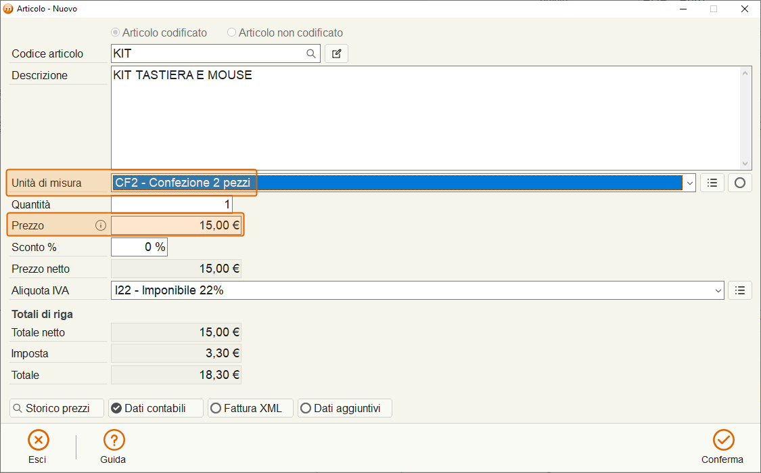The image size is (761, 473).
Task: Click the description scrollbar down arrow
Action: tap(745, 164)
